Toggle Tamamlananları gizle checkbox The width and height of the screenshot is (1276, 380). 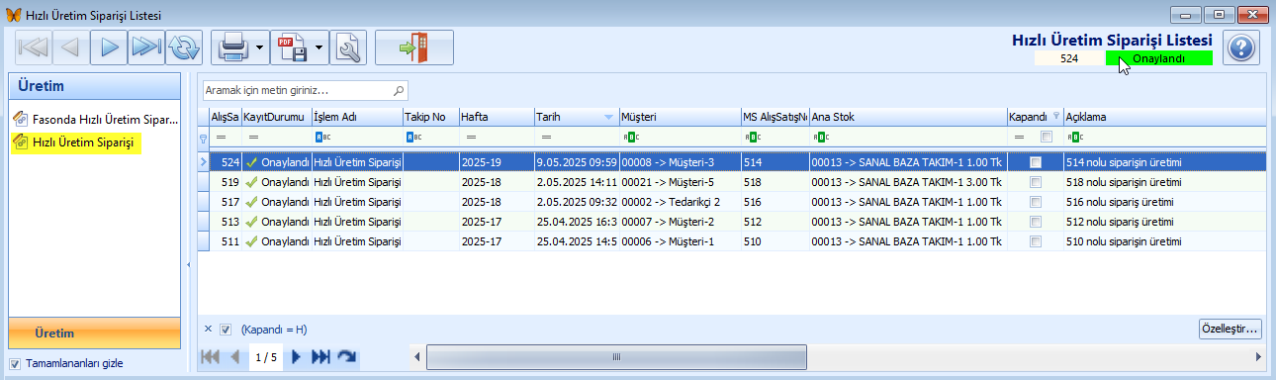pyautogui.click(x=14, y=363)
